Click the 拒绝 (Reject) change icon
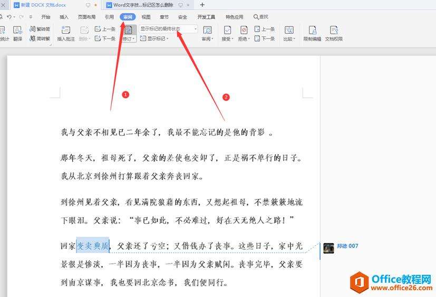Screen dimensions: 436x297 pos(244,31)
